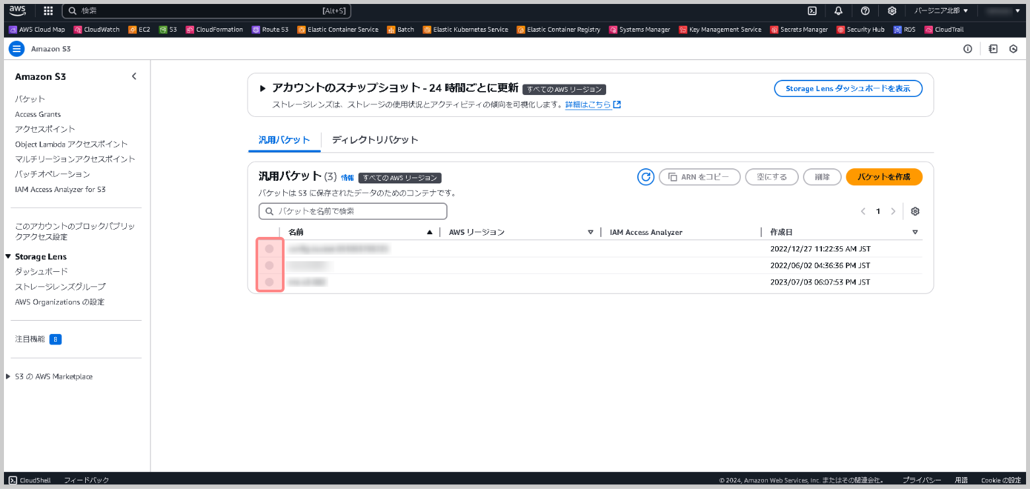This screenshot has width=1030, height=489.
Task: Select bucket created 2022/06/02 radio button
Action: tap(269, 265)
